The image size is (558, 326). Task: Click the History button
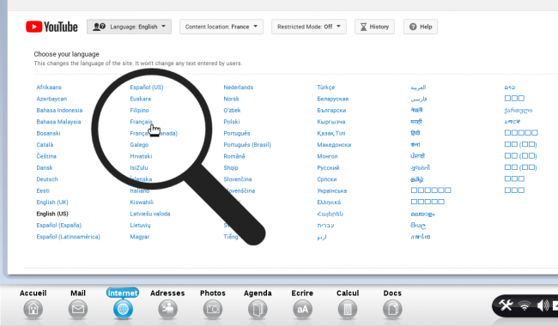coord(374,27)
